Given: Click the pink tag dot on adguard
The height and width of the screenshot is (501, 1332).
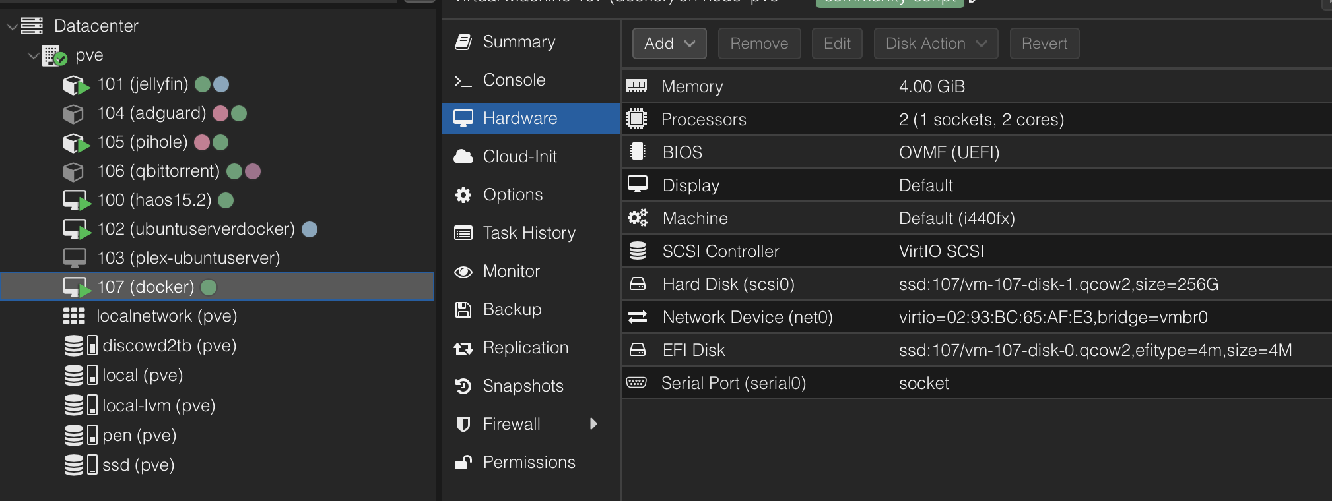Looking at the screenshot, I should pyautogui.click(x=220, y=113).
